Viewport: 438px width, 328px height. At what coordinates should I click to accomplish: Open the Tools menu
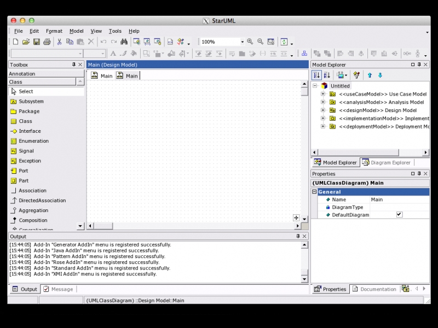click(x=115, y=31)
